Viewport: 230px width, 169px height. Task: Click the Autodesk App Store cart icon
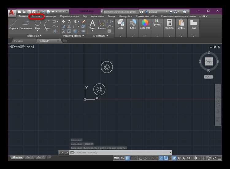tap(171, 12)
